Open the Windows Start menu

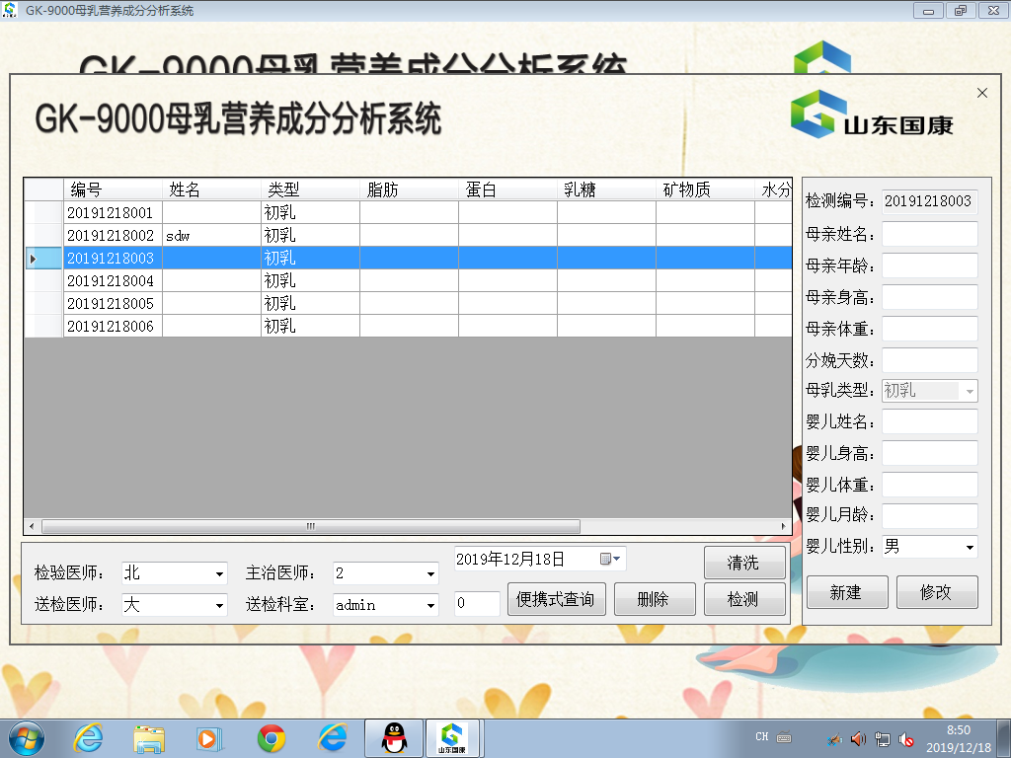click(x=27, y=738)
